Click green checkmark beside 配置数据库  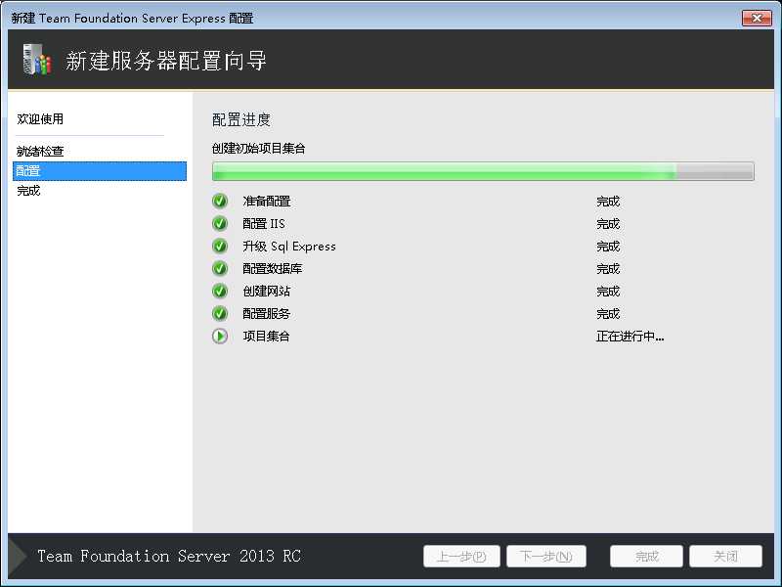point(220,268)
